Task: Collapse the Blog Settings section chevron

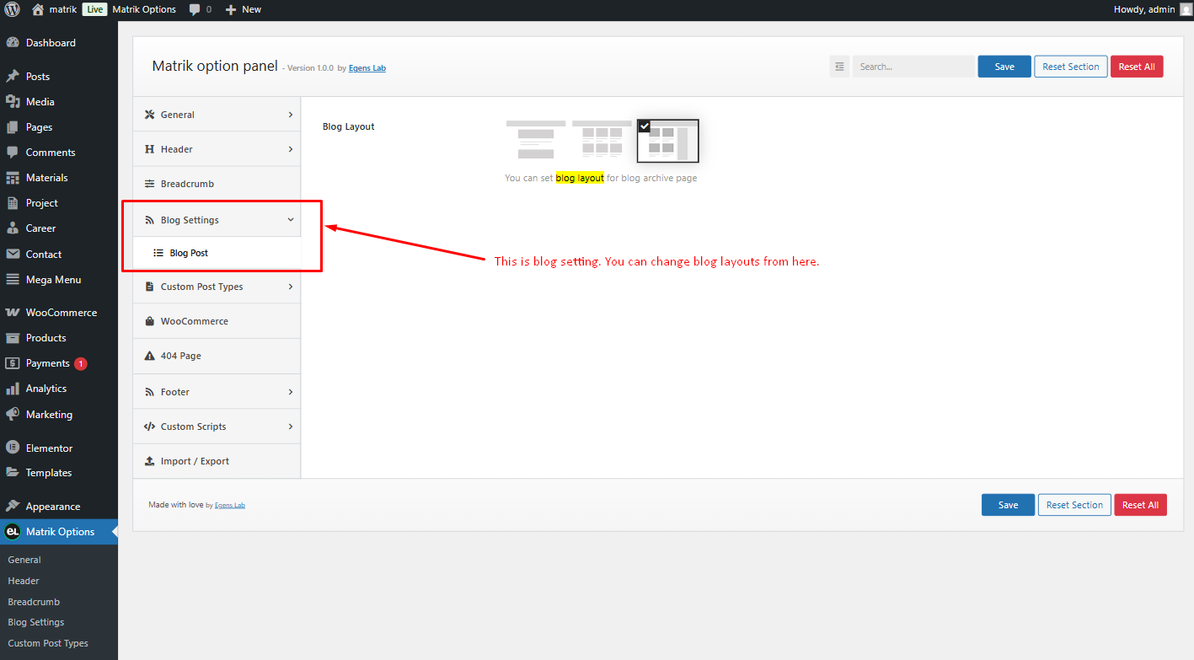Action: coord(291,220)
